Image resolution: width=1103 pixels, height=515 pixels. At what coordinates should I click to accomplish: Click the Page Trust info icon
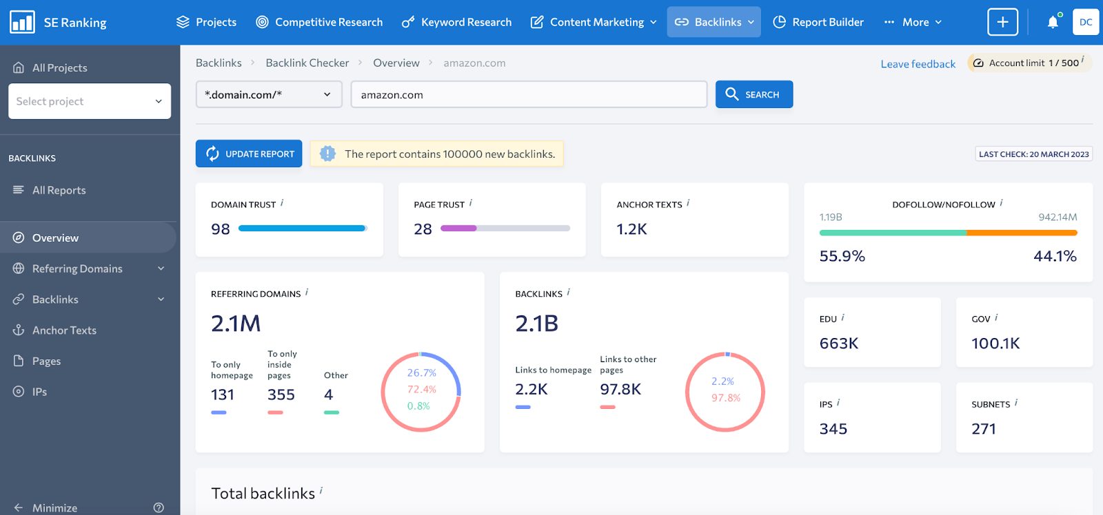click(x=471, y=203)
